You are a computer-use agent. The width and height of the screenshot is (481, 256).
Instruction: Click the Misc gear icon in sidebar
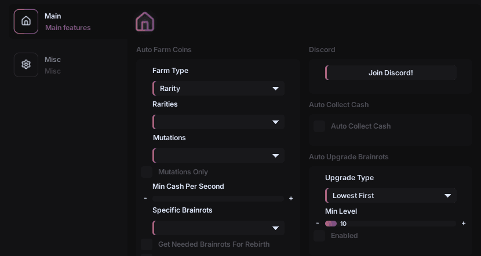coord(26,65)
